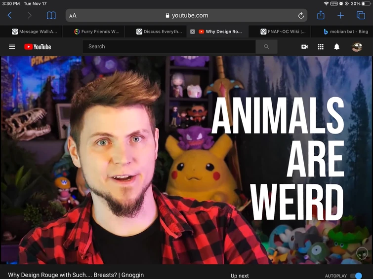Screen dimensions: 373x279
Task: Open the create video camera icon
Action: tap(304, 47)
